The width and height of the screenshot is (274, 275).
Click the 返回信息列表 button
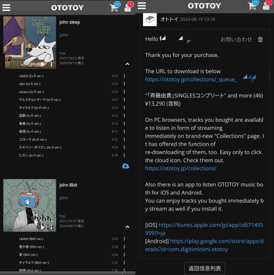click(204, 268)
